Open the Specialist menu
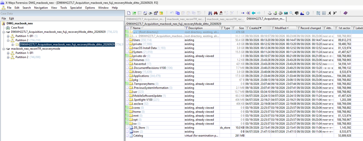The width and height of the screenshot is (363, 141). [75, 8]
